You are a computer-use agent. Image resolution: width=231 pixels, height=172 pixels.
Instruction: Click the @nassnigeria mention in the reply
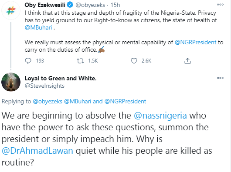pos(160,116)
